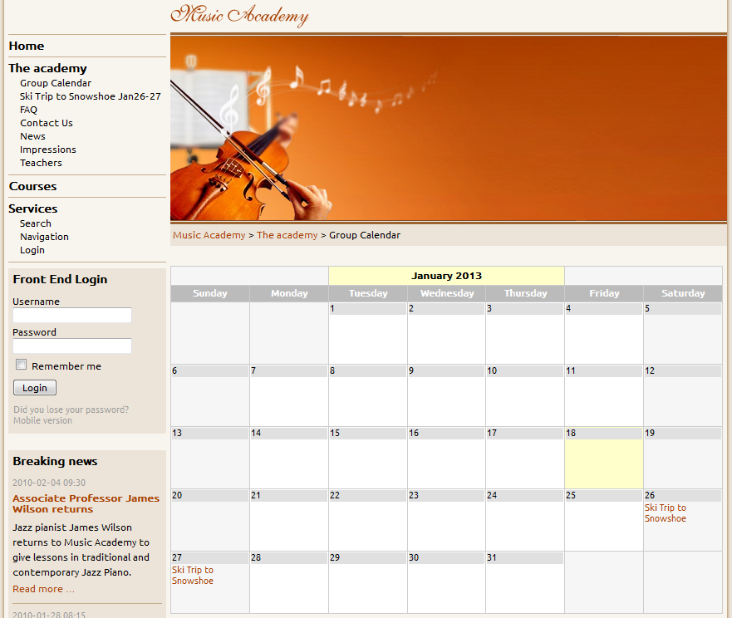The image size is (732, 618).
Task: Click 'The academy' breadcrumb link
Action: pos(287,235)
